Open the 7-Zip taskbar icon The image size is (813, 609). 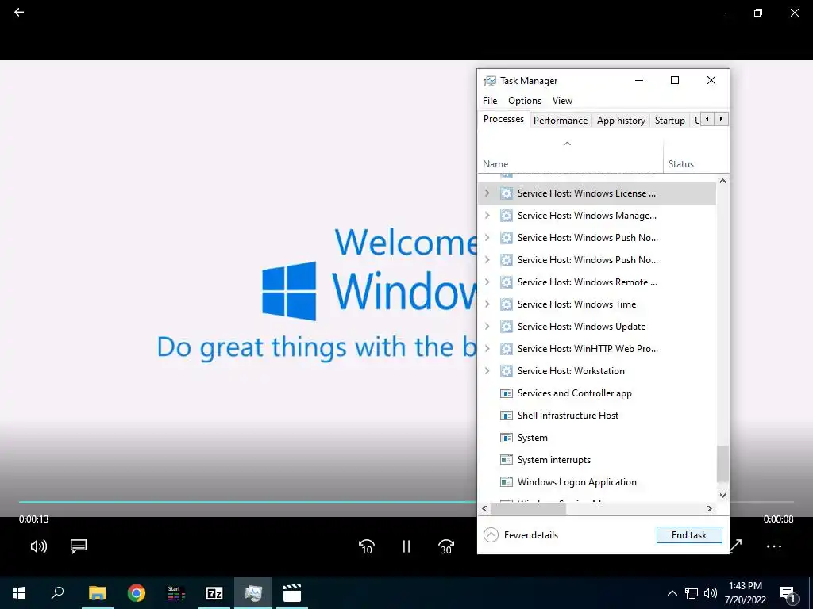pos(214,593)
